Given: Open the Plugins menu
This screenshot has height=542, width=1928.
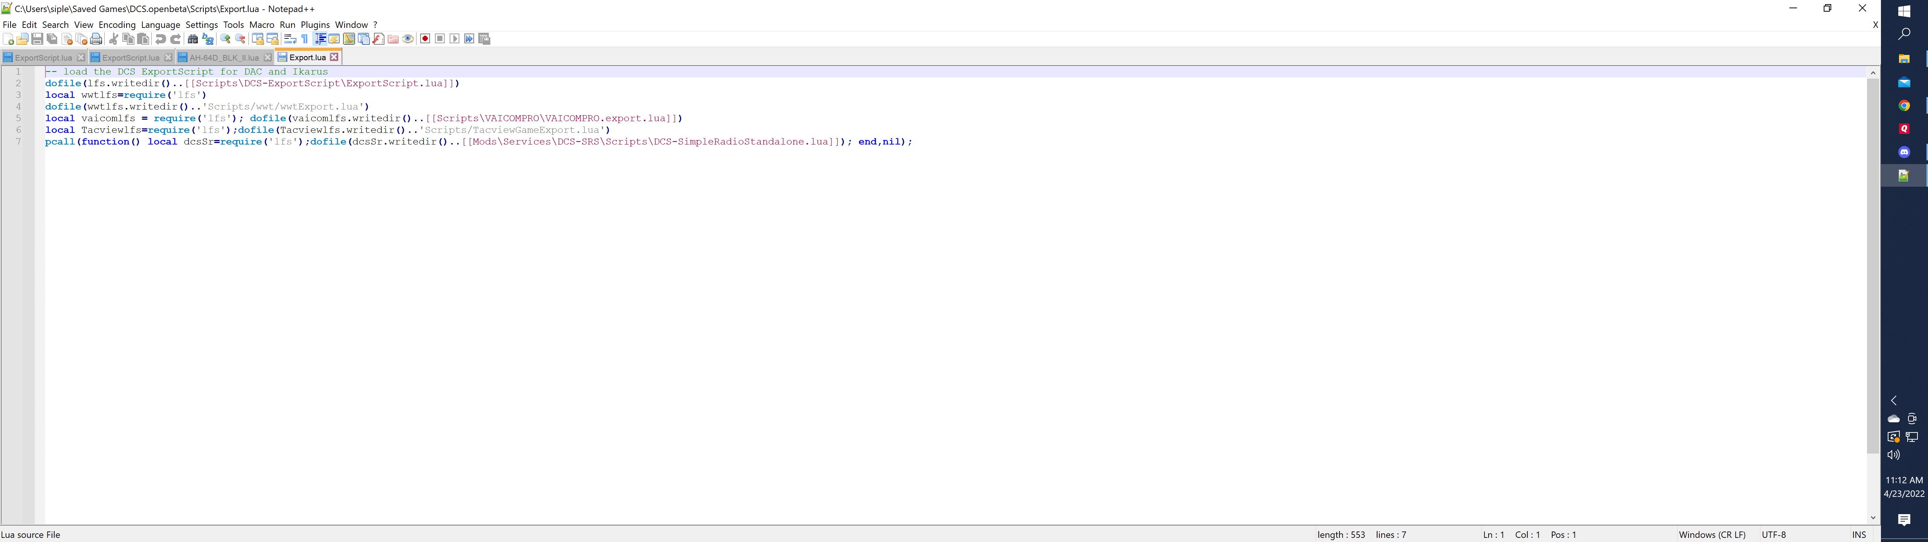Looking at the screenshot, I should (315, 25).
